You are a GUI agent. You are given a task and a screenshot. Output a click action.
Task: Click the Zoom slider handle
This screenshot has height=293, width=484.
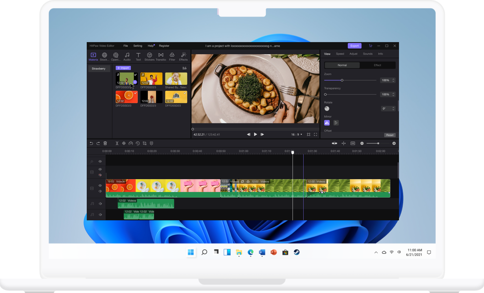pyautogui.click(x=342, y=80)
